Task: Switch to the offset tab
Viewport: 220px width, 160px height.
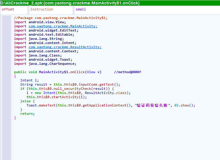Action: (x=14, y=10)
